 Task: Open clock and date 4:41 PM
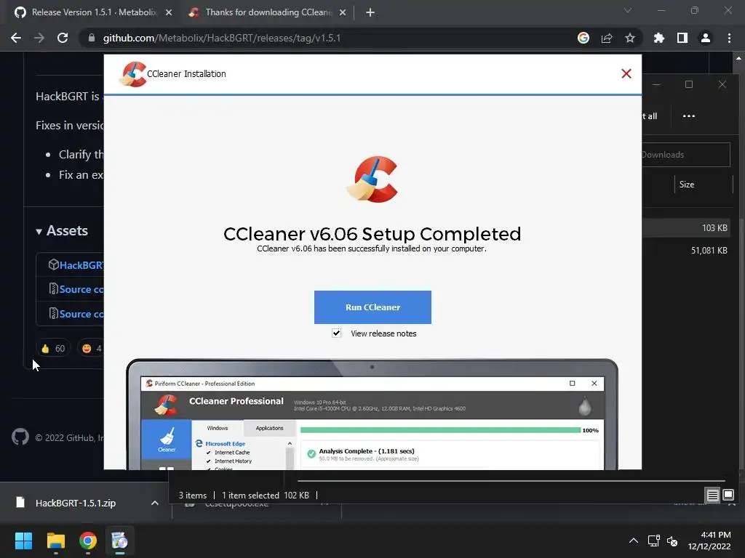point(709,541)
